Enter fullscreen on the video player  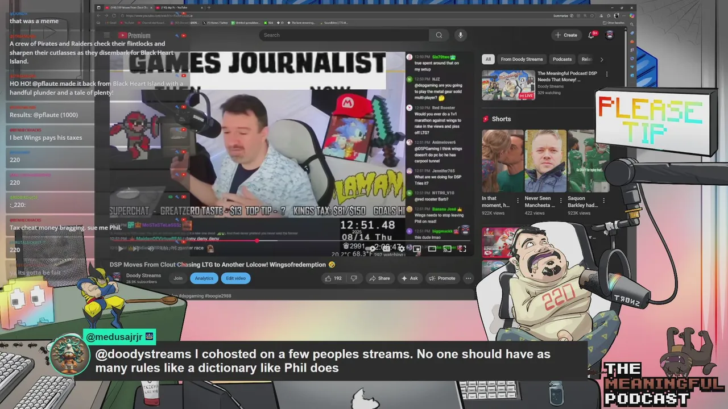tap(462, 248)
